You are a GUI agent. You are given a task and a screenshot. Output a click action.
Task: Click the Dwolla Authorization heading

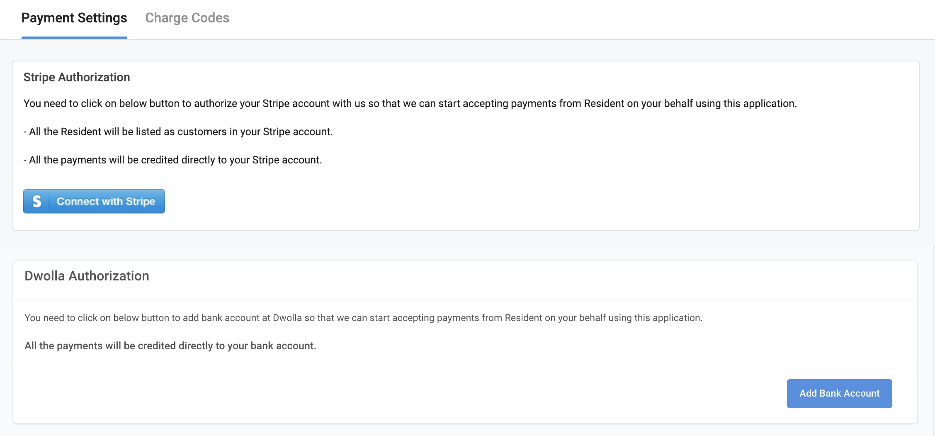[87, 276]
